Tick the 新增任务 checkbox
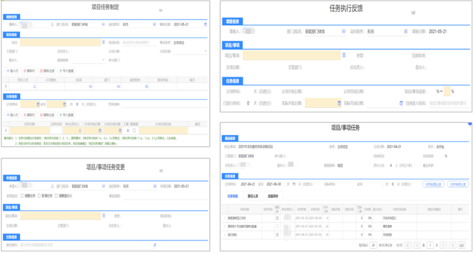 [41, 196]
